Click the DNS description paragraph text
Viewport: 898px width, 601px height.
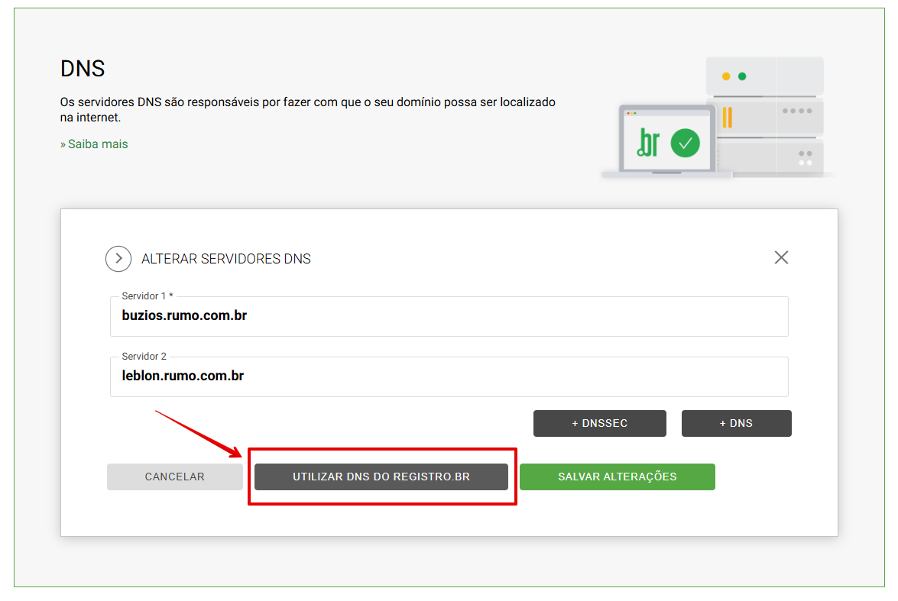click(308, 109)
